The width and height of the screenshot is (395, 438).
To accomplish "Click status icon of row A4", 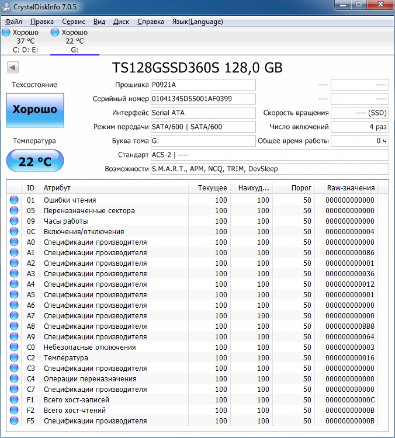I will (x=14, y=284).
